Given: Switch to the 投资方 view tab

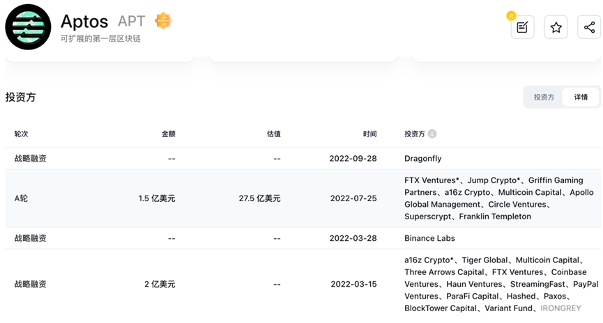Looking at the screenshot, I should pyautogui.click(x=544, y=97).
